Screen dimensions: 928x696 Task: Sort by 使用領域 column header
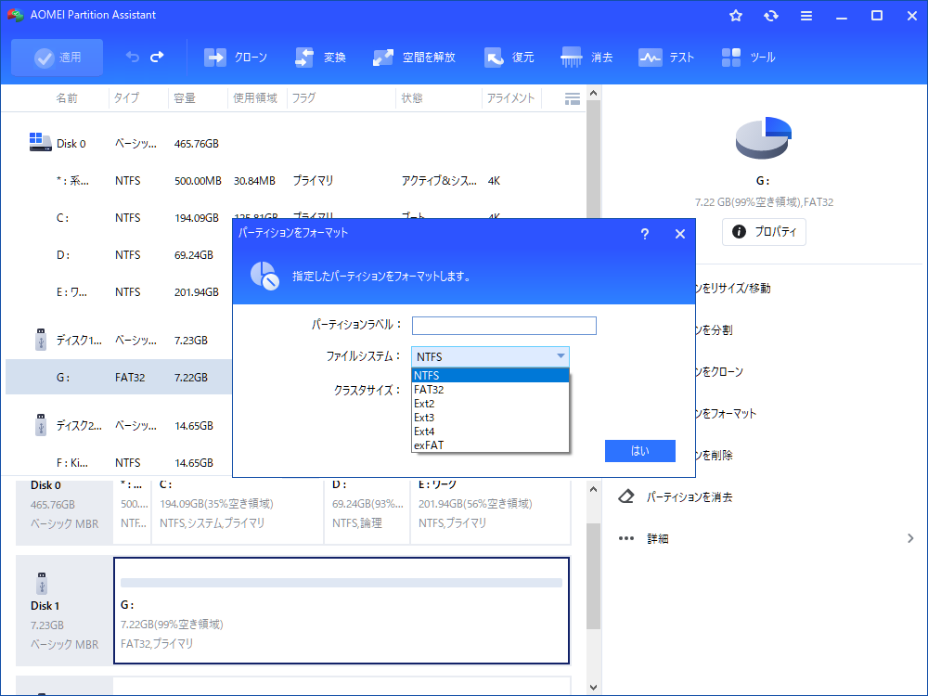[x=255, y=98]
